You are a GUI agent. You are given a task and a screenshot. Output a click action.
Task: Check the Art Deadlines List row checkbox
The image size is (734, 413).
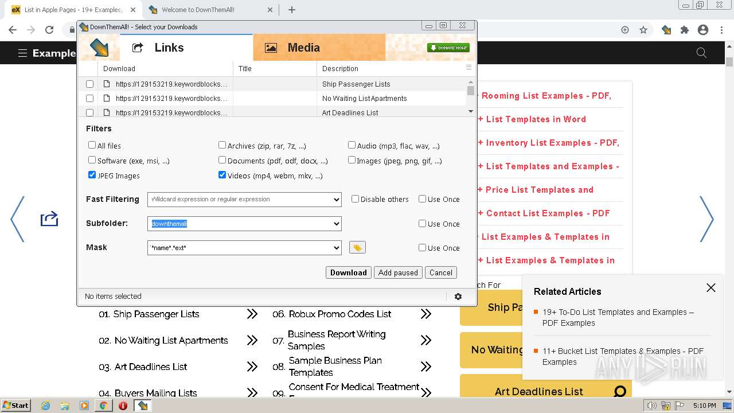[89, 112]
